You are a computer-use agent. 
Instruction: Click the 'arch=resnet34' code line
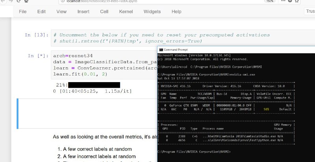(73, 56)
